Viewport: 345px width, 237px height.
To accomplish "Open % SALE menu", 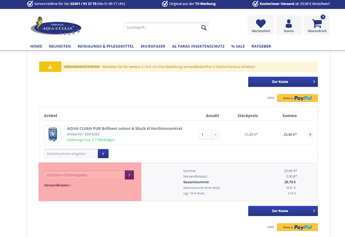I will (238, 47).
